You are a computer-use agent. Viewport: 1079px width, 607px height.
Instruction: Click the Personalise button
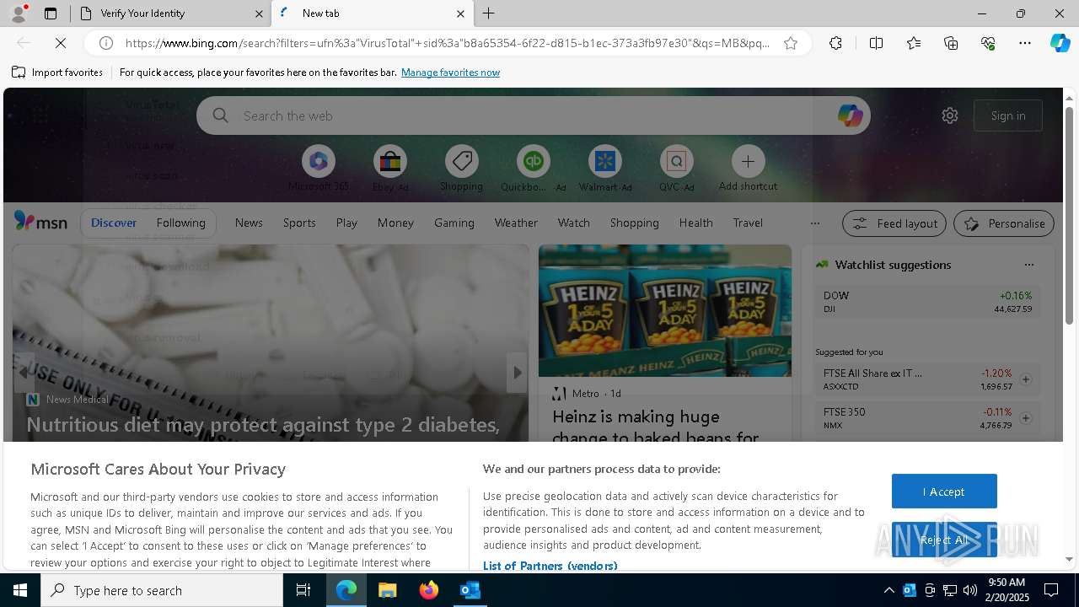[x=1004, y=223]
